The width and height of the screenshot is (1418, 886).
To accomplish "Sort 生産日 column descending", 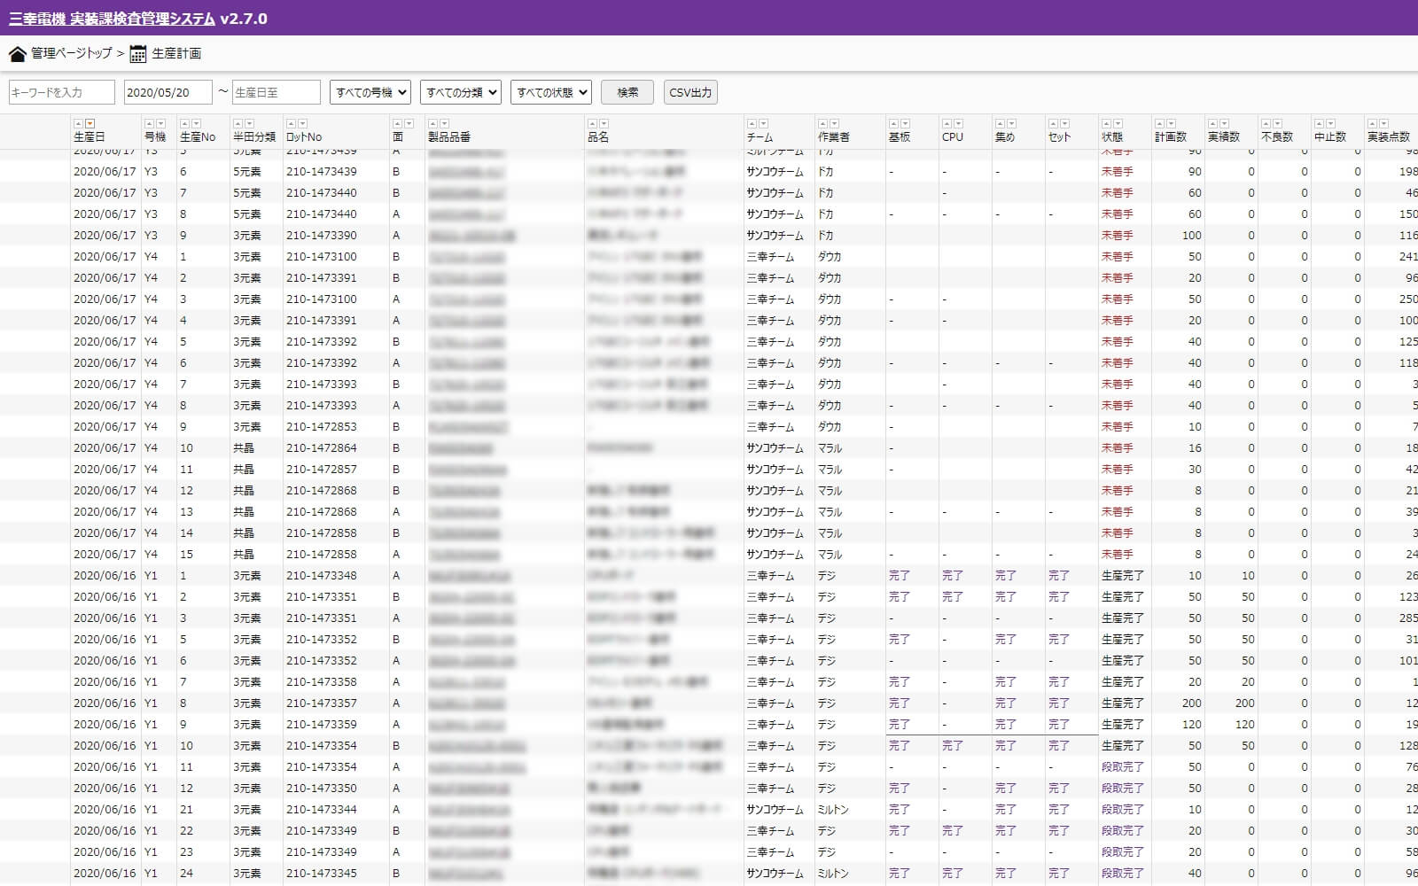I will (x=90, y=124).
